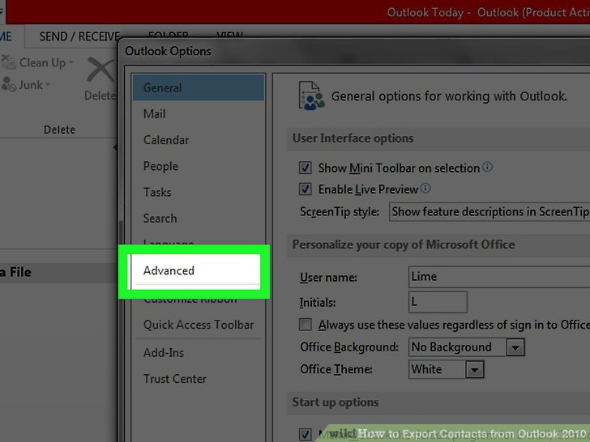Toggle Always use these values checkbox

click(x=306, y=325)
